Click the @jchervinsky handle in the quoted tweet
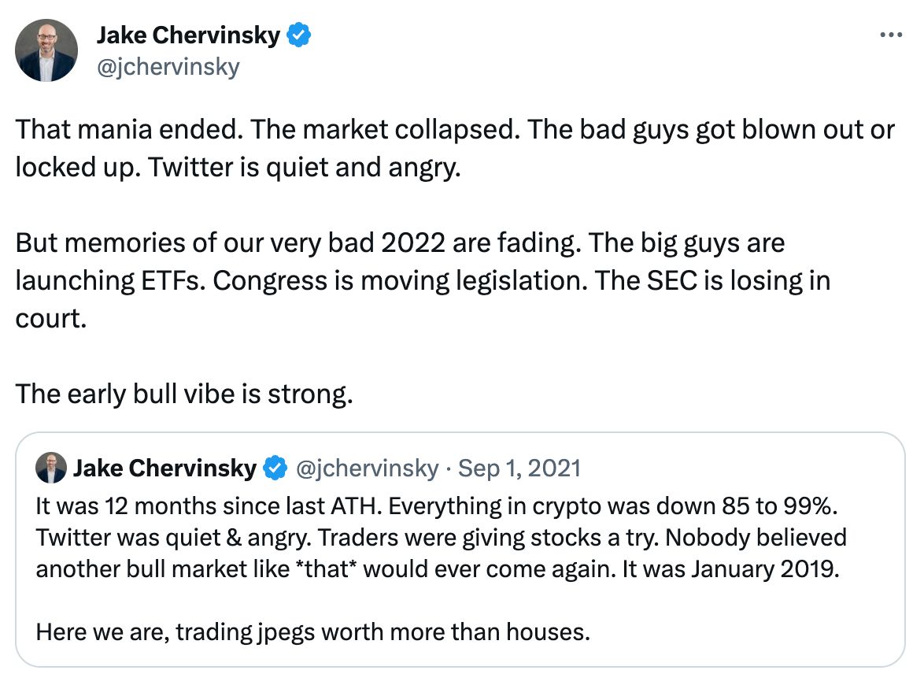This screenshot has height=685, width=924. pos(366,468)
